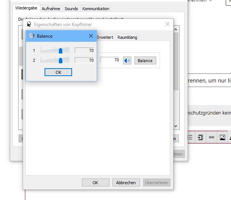Click the Balance dialog speaker icon

[x=32, y=36]
